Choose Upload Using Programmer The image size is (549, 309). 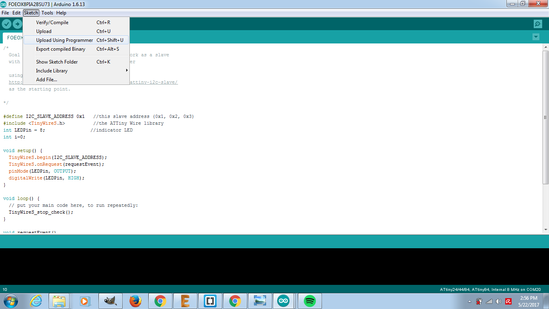(x=76, y=40)
